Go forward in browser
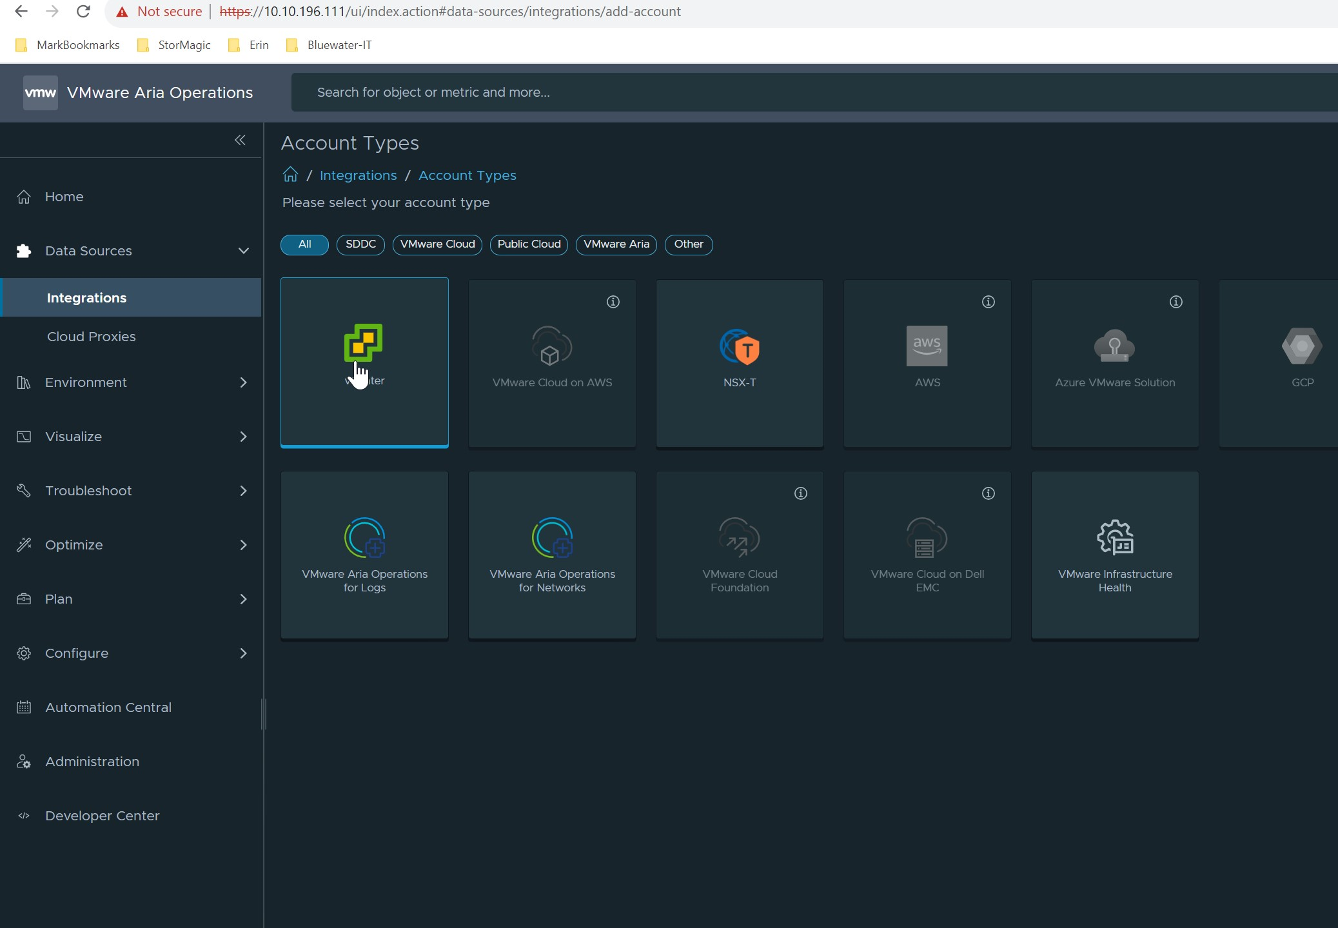Viewport: 1338px width, 928px height. 52,12
